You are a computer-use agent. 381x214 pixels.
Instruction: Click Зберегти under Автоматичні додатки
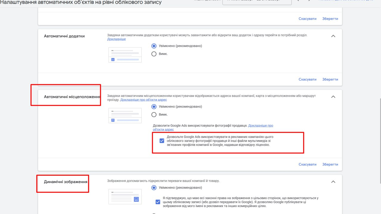(330, 79)
